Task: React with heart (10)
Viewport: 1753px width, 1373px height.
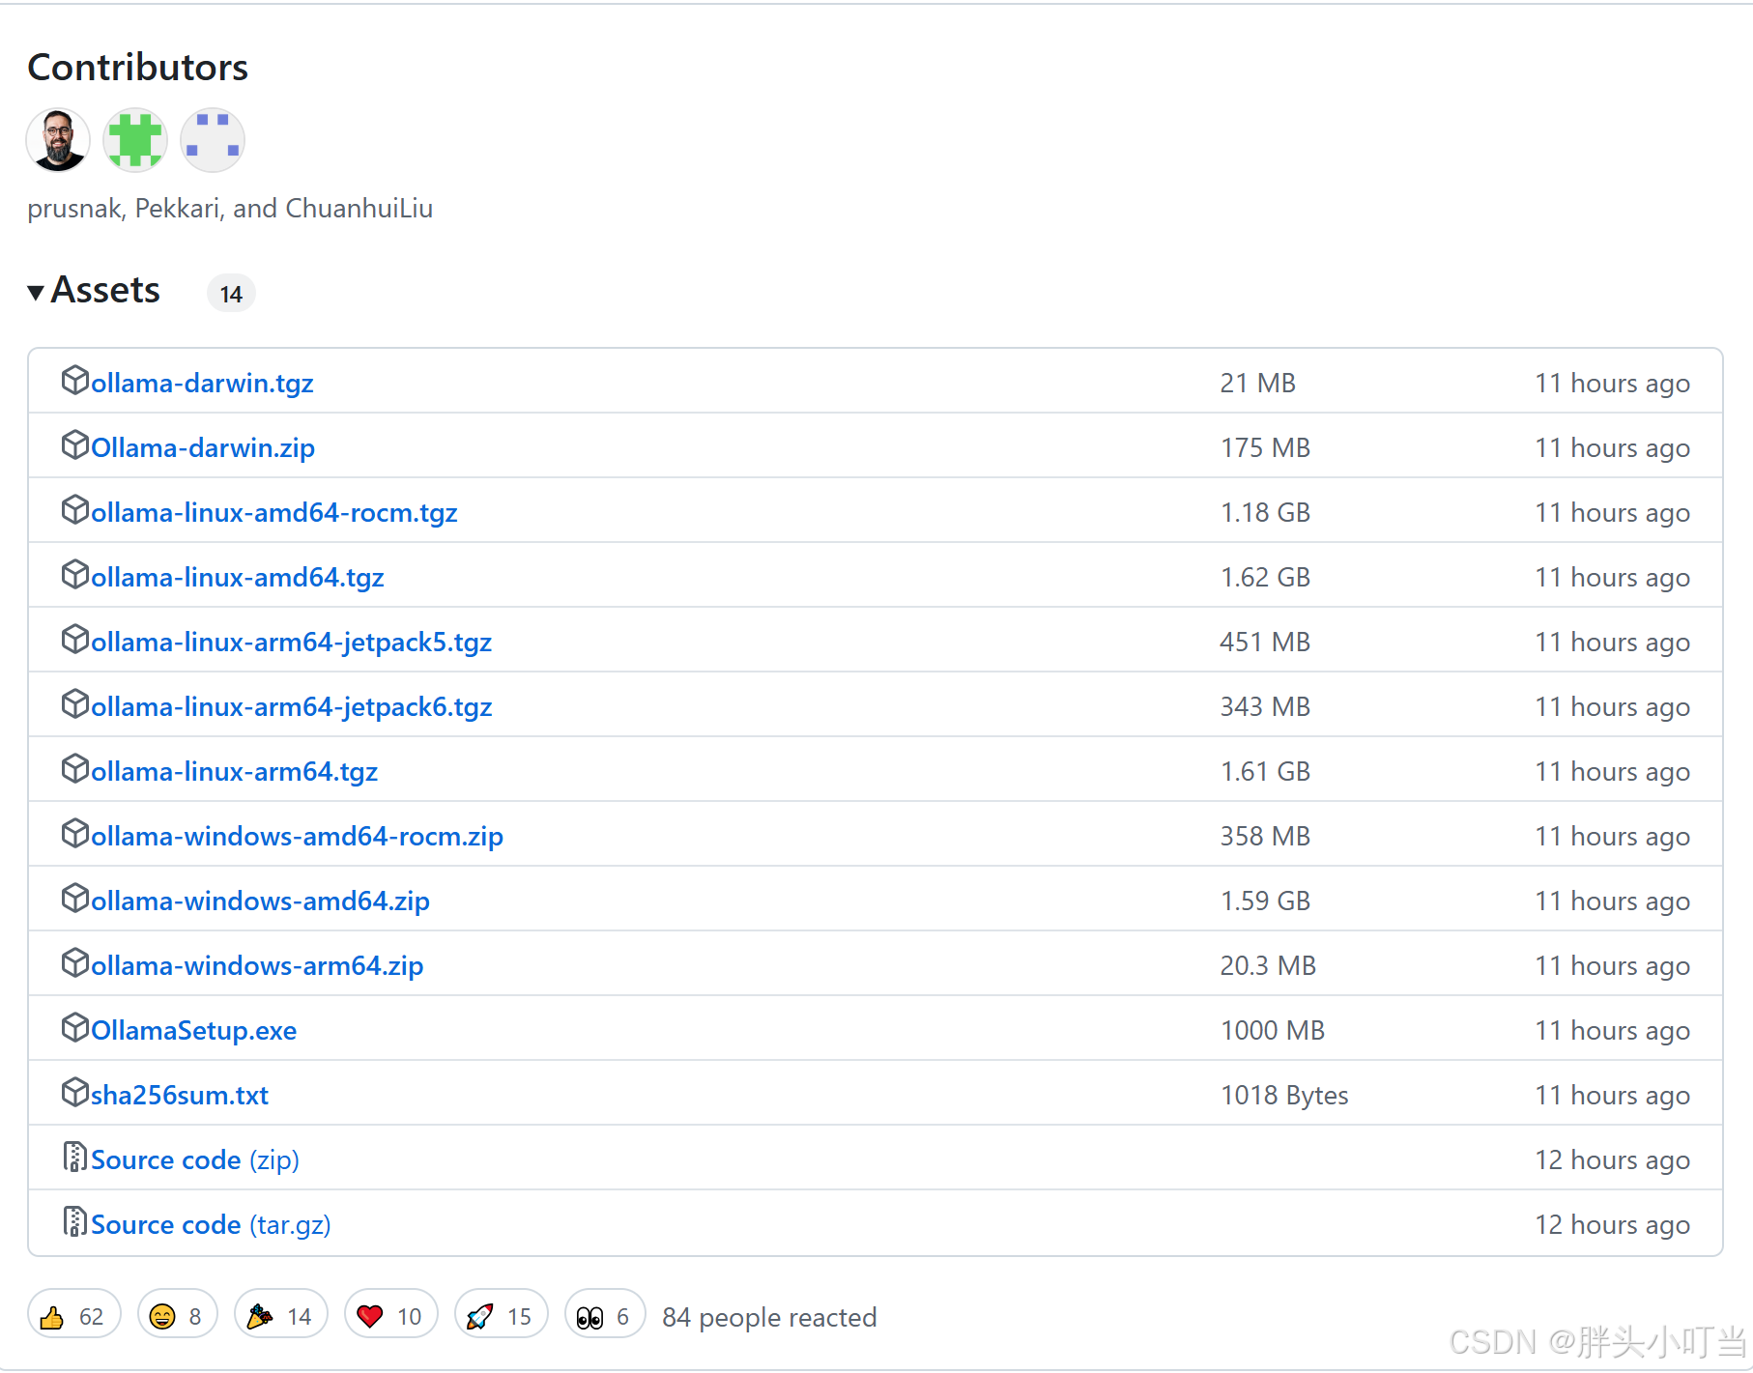Action: pos(391,1314)
